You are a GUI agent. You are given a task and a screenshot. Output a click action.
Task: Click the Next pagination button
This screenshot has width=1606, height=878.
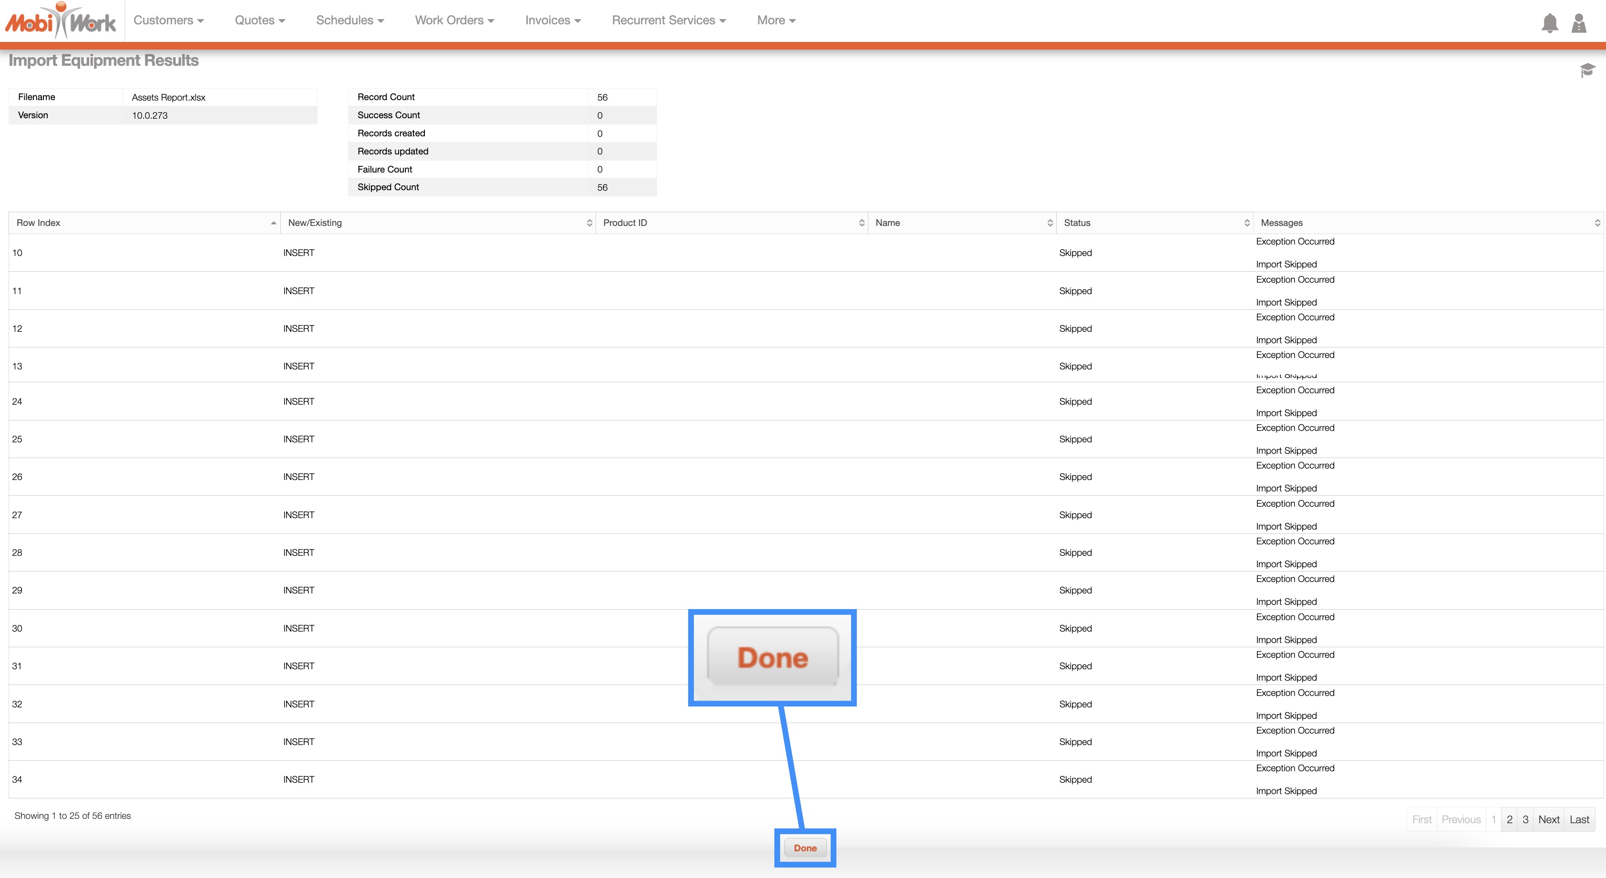(1548, 819)
